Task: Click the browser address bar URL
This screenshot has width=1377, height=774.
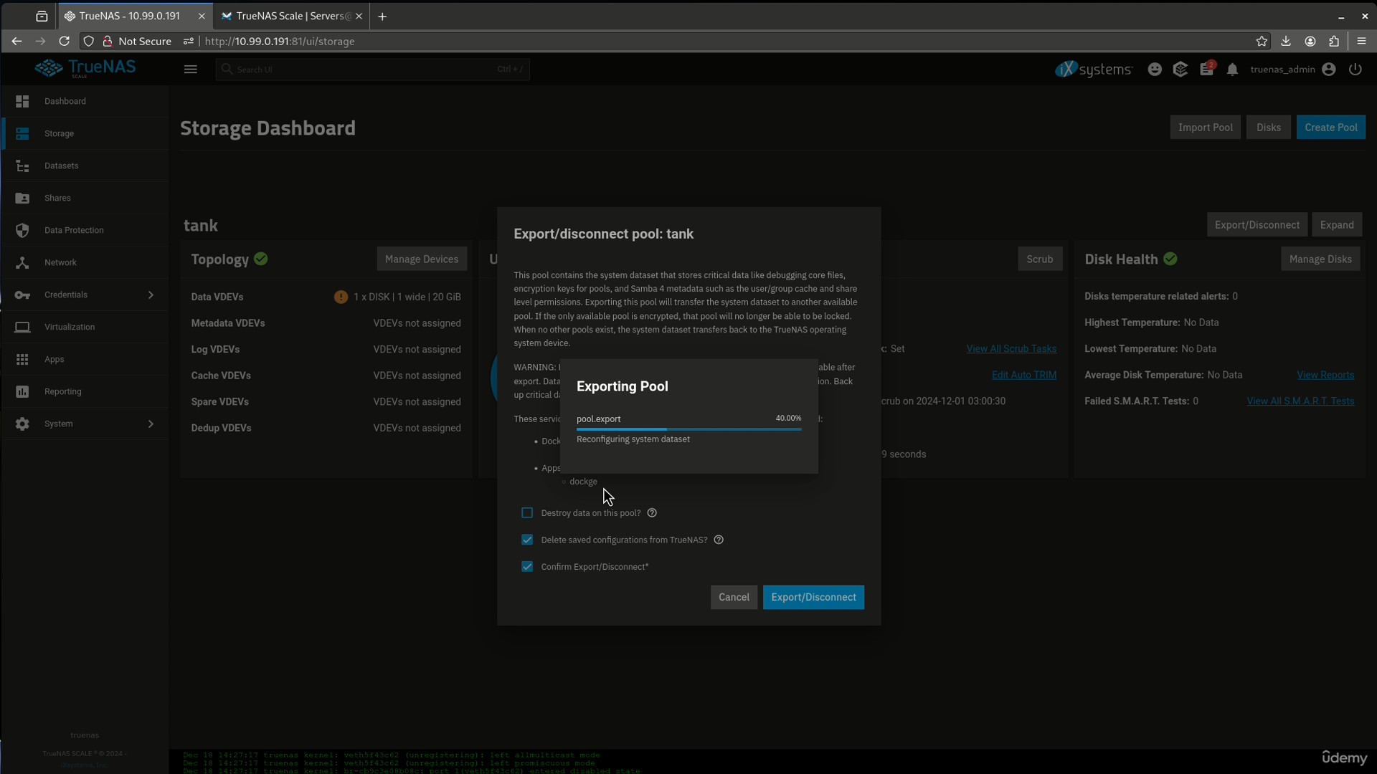Action: tap(279, 42)
